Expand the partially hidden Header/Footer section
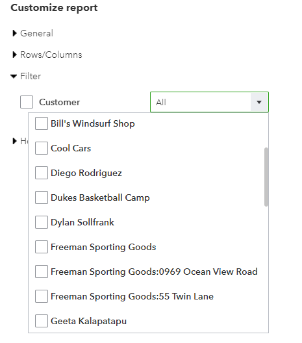 (14, 141)
